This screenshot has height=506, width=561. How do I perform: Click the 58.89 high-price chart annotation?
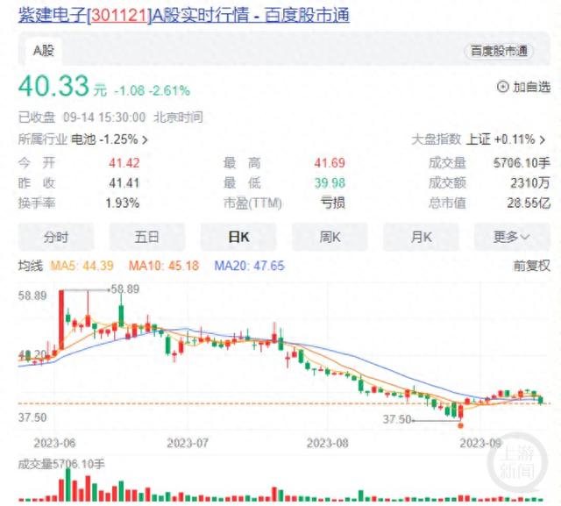pyautogui.click(x=125, y=289)
